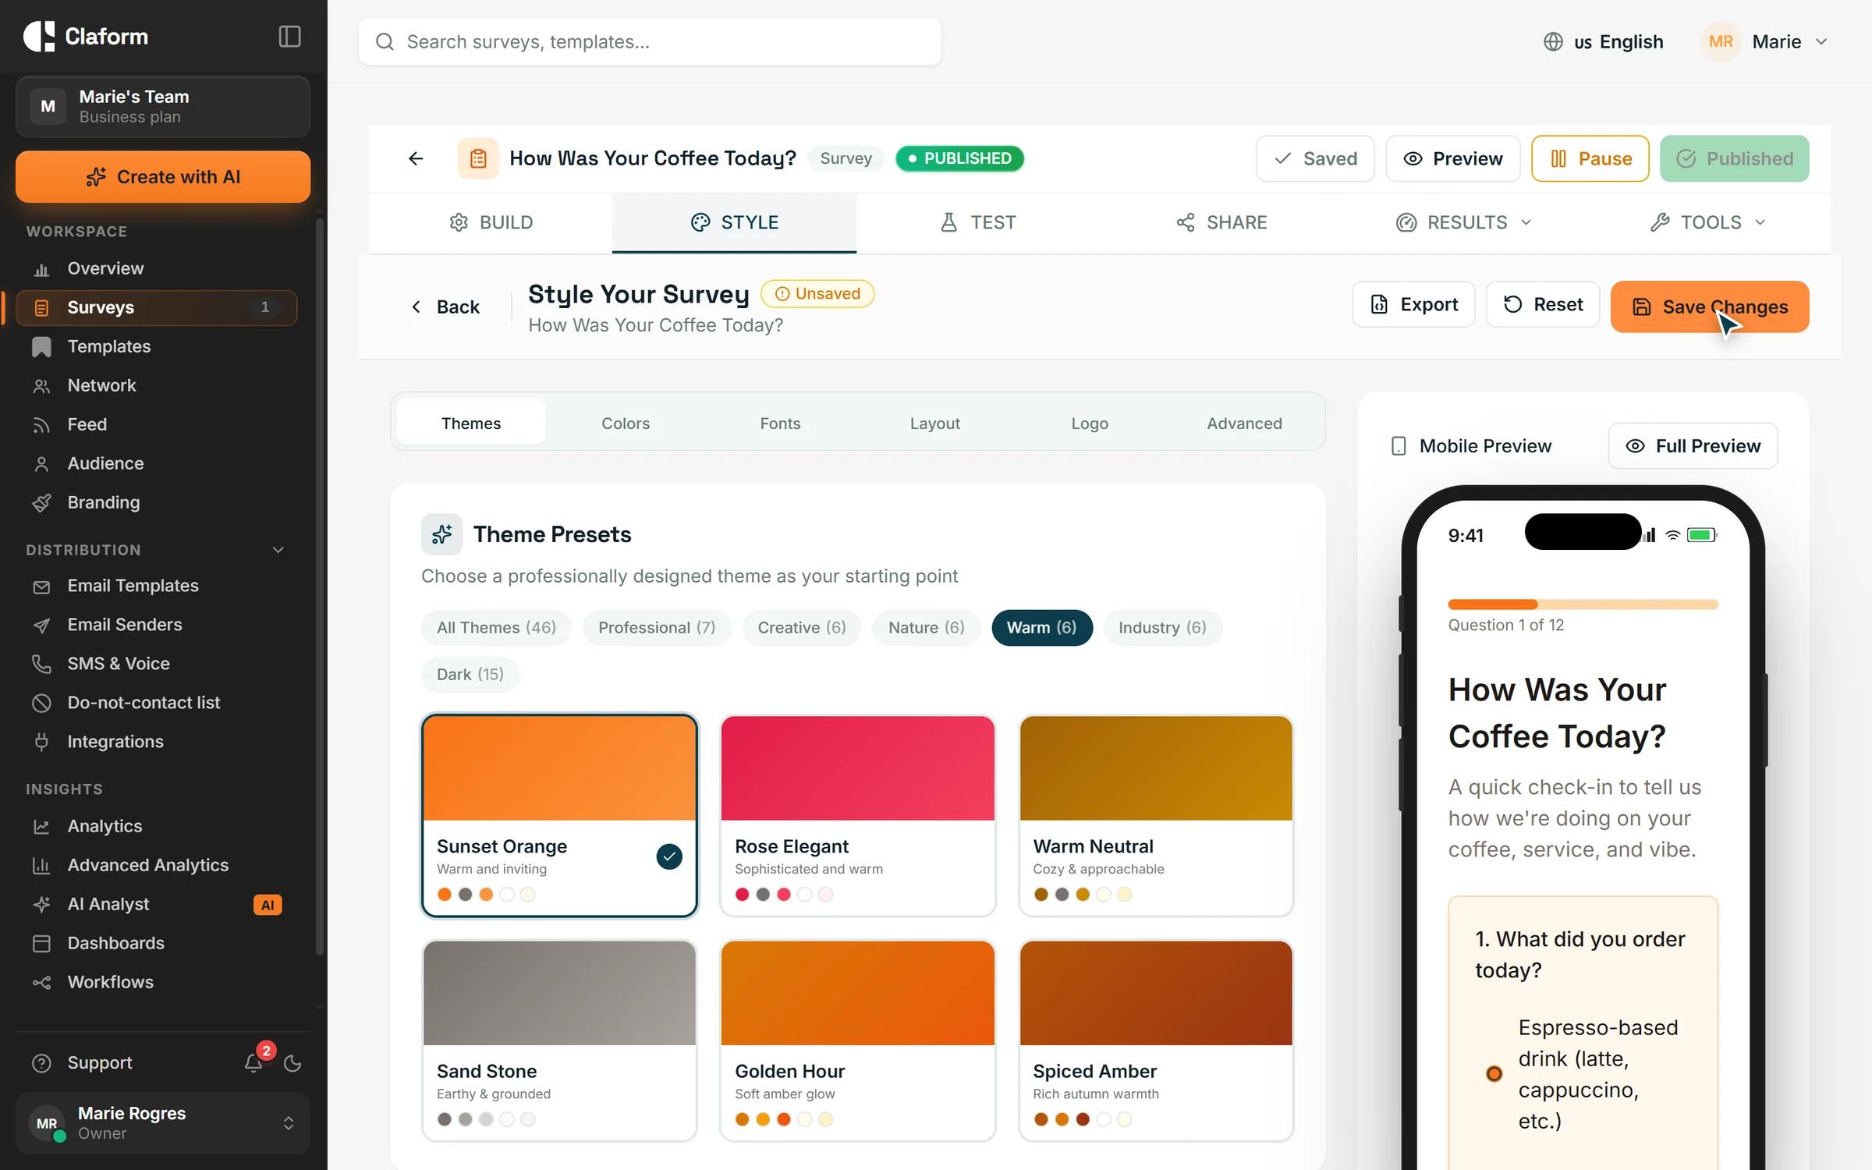1872x1170 pixels.
Task: Click the survey clipboard icon
Action: click(478, 158)
